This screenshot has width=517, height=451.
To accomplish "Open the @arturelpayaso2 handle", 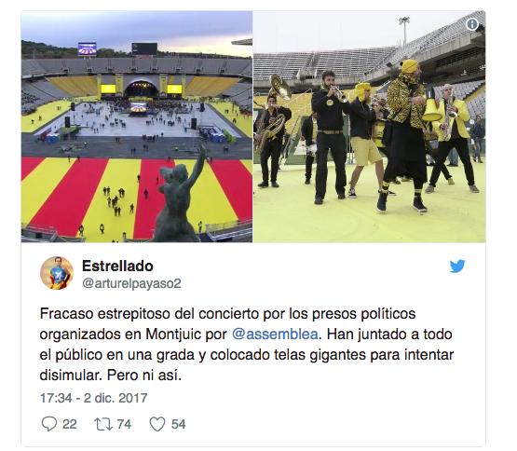I will coord(131,283).
